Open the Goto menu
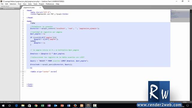The height and width of the screenshot is (108, 192). point(30,4)
